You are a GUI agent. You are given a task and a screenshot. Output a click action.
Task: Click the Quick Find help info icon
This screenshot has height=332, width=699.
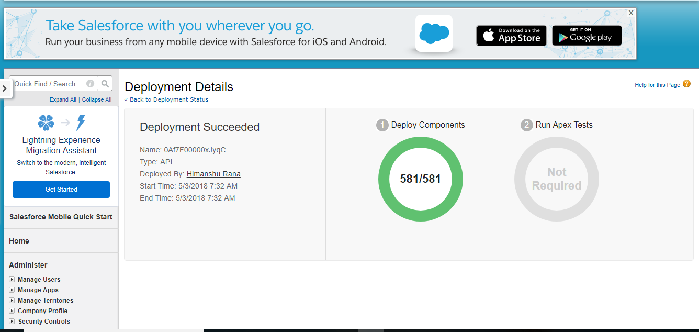90,84
